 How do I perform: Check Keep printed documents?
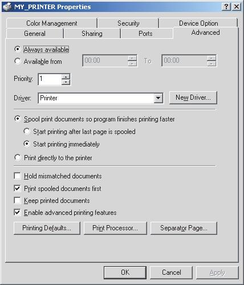tap(17, 201)
